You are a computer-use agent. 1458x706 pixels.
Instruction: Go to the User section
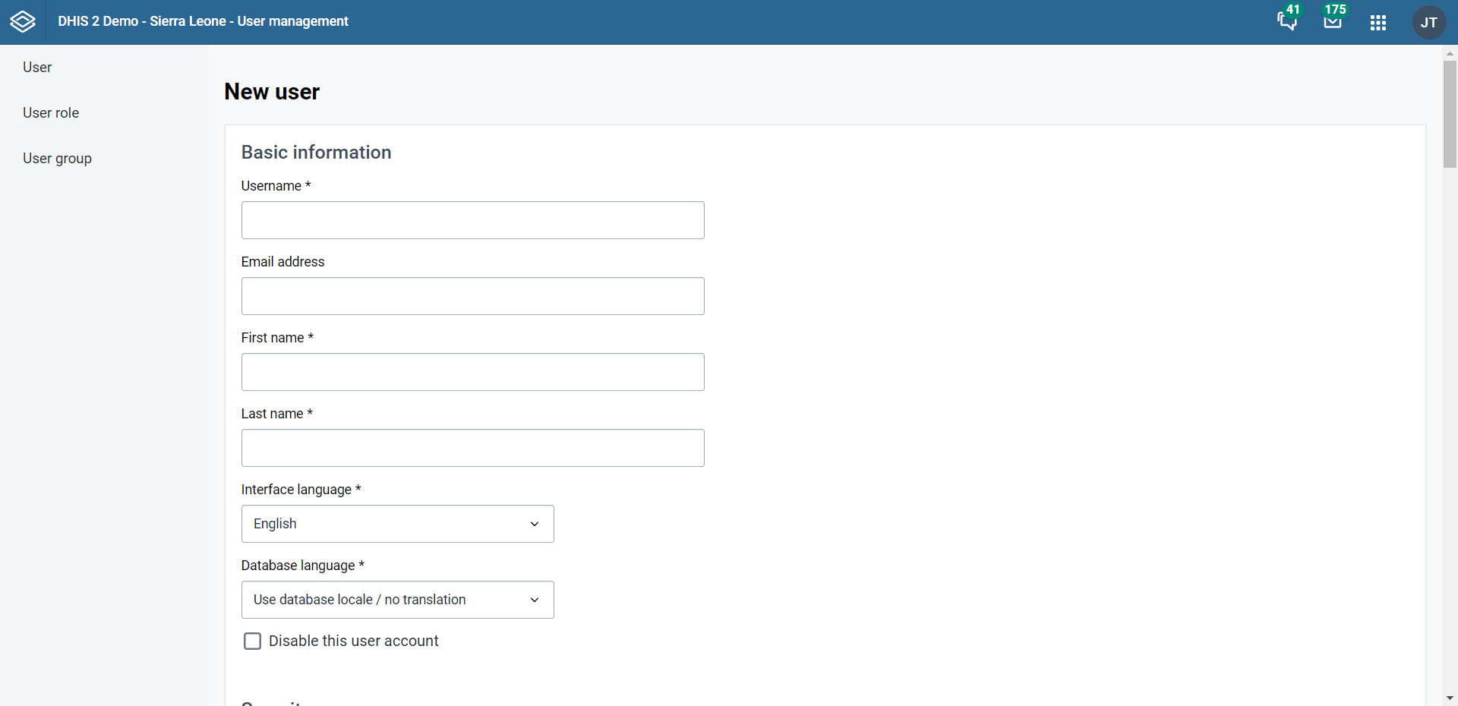[37, 68]
